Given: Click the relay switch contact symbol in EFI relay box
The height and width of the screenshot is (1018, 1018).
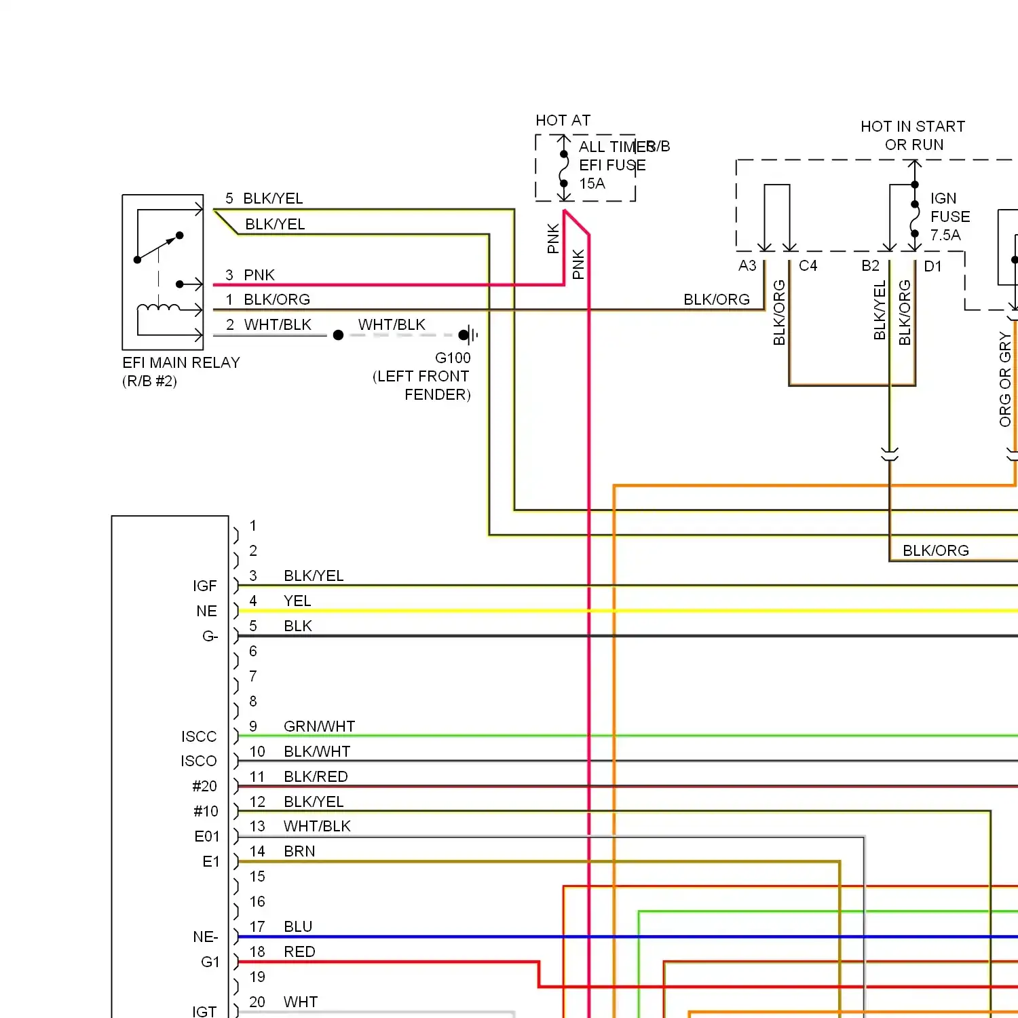Looking at the screenshot, I should coord(160,247).
